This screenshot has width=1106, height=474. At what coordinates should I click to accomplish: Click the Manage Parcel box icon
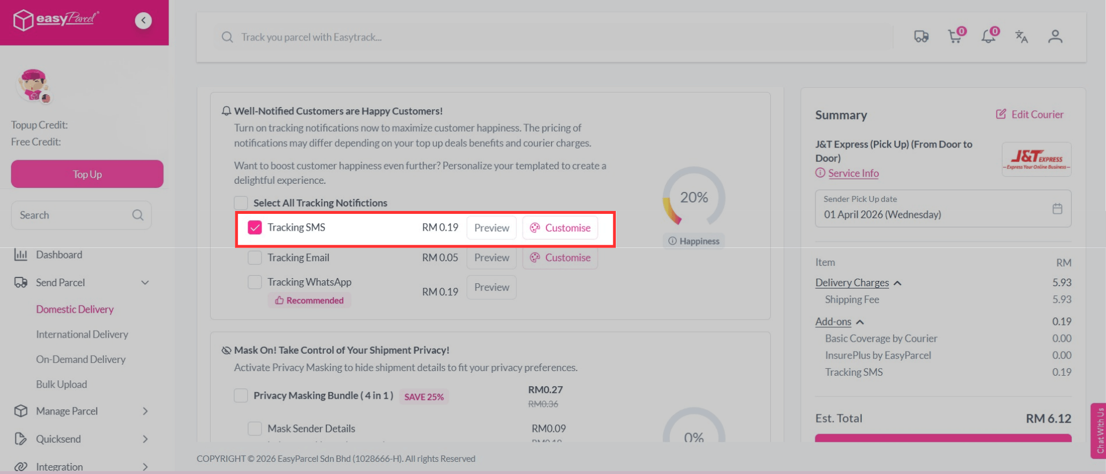coord(21,411)
